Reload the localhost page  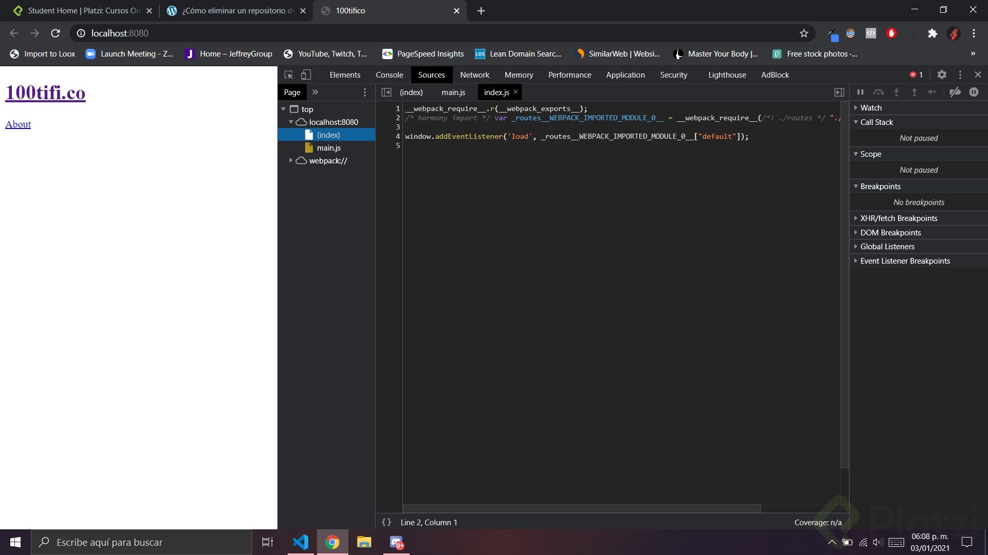[56, 33]
